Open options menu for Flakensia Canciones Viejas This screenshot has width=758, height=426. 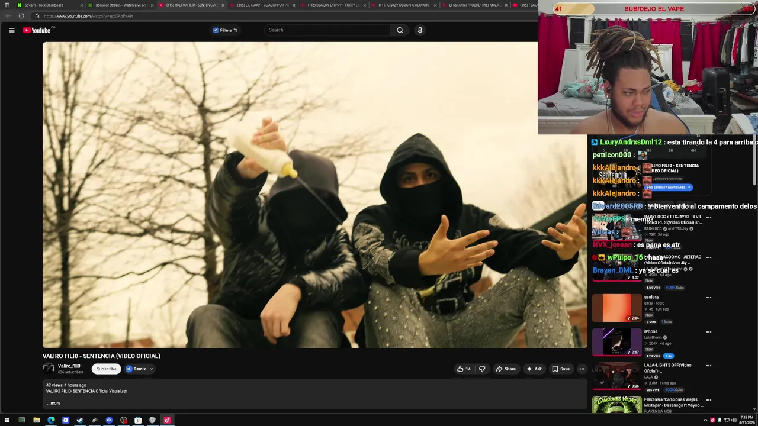coord(708,400)
